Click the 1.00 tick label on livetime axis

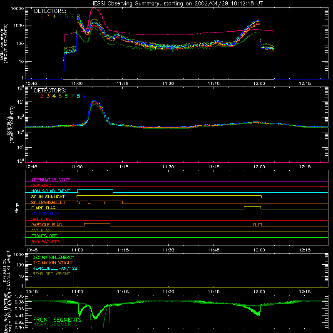click(x=19, y=296)
